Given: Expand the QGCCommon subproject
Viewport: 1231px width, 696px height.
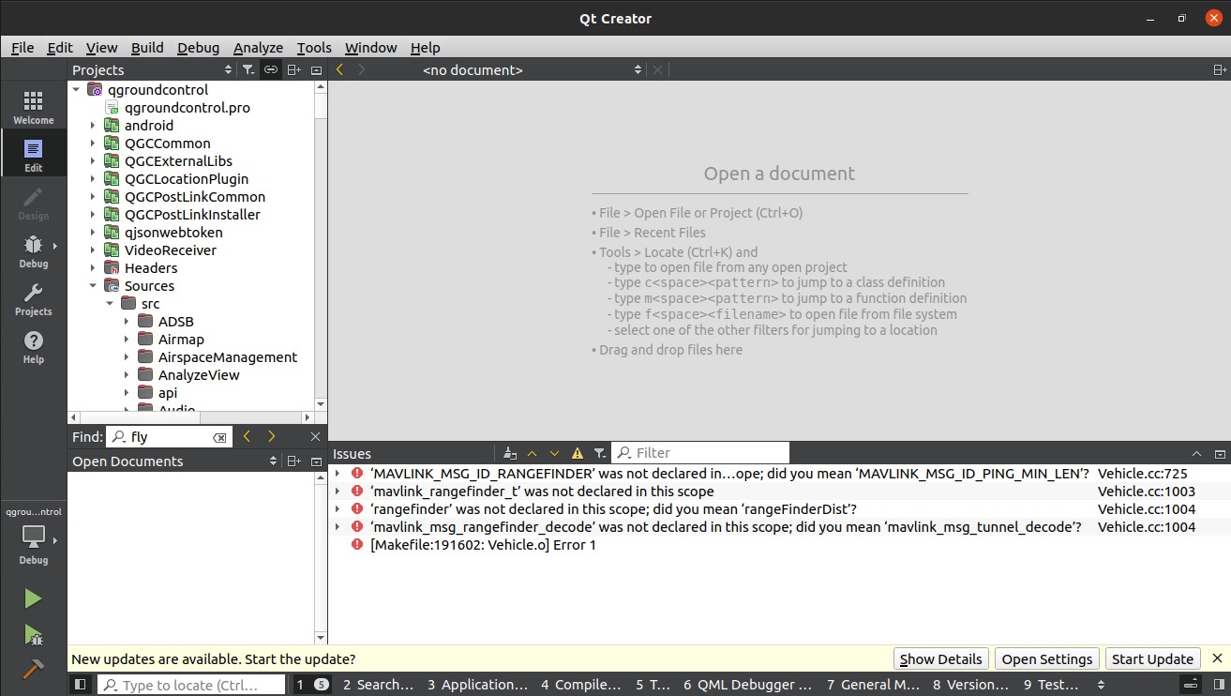Looking at the screenshot, I should (x=93, y=143).
